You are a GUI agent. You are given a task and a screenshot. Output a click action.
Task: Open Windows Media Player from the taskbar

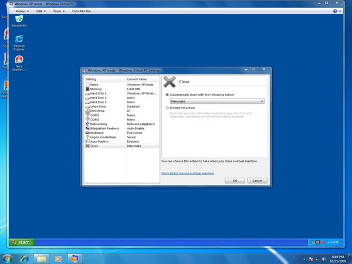(57, 259)
